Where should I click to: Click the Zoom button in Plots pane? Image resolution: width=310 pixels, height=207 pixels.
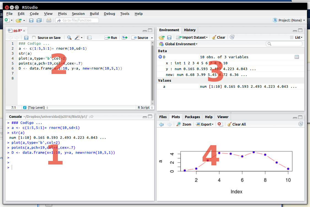[184, 124]
